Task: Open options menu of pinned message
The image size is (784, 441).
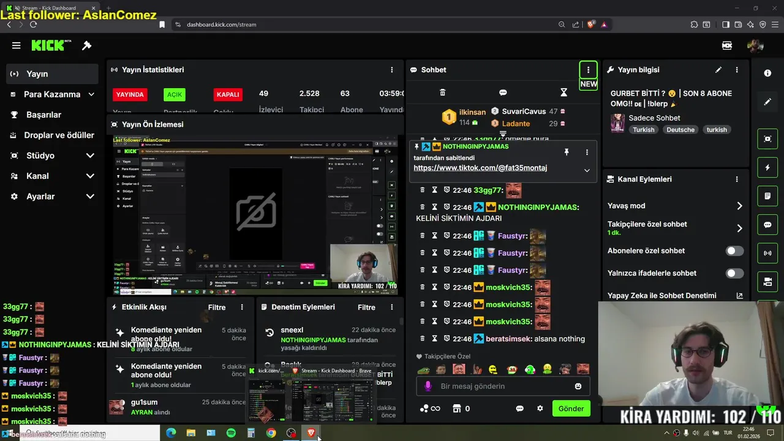Action: (587, 152)
